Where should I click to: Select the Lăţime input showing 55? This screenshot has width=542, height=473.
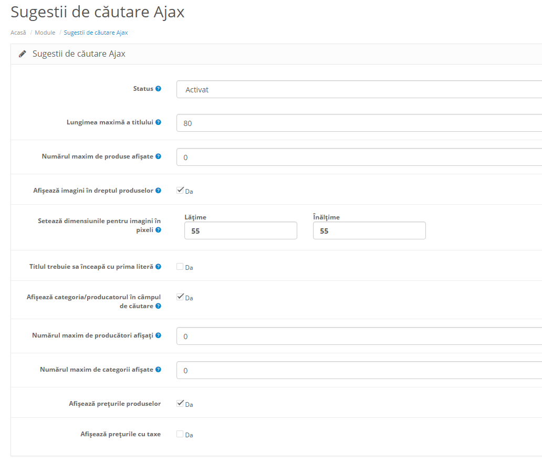coord(241,230)
